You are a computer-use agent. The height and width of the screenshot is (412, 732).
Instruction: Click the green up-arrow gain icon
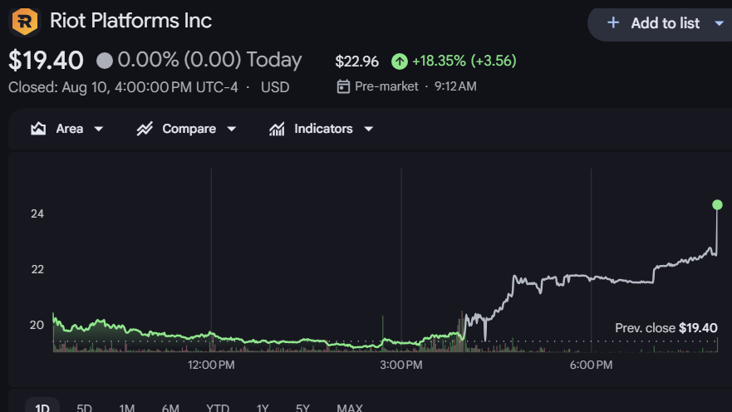click(x=400, y=61)
